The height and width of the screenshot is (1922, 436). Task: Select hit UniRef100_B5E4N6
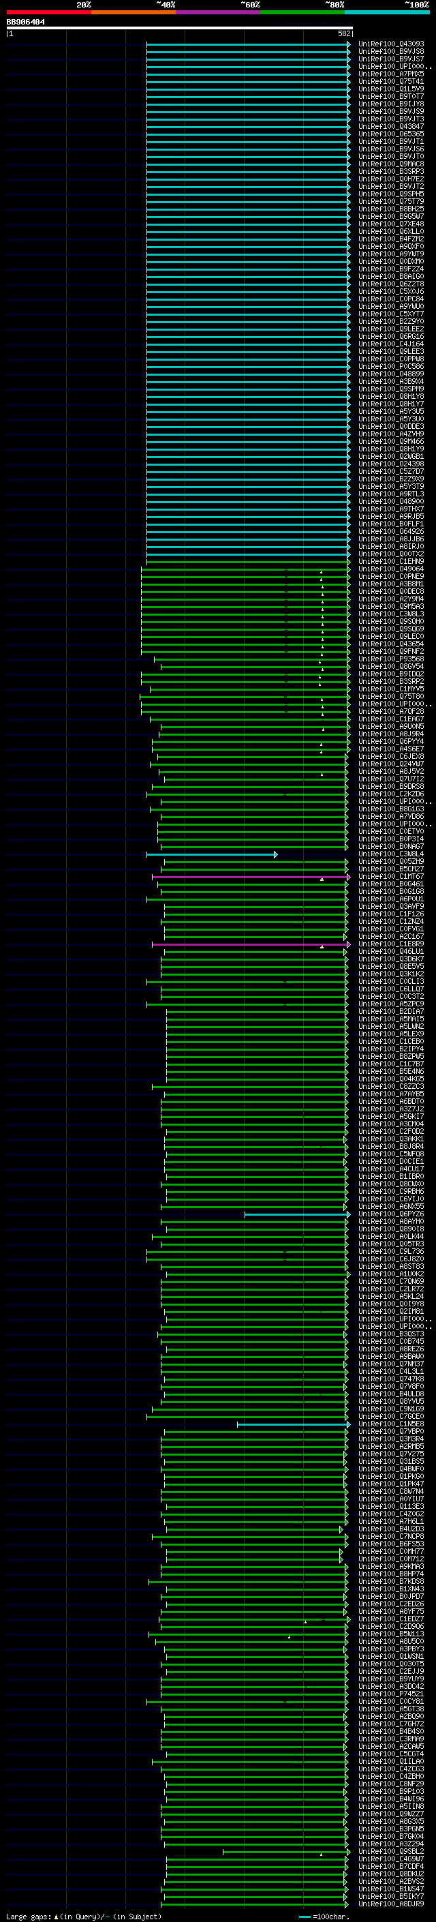(391, 1072)
